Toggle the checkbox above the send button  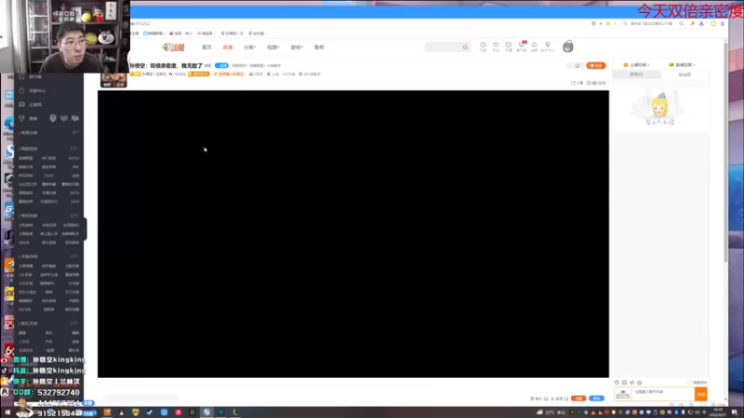690,383
